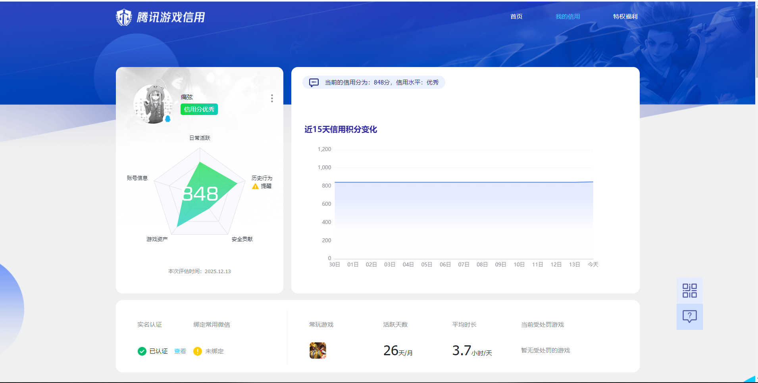
Task: Click the 历史行为 label on radar chart
Action: pyautogui.click(x=262, y=178)
